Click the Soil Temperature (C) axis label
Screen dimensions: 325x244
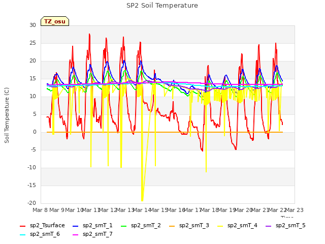tap(7, 115)
